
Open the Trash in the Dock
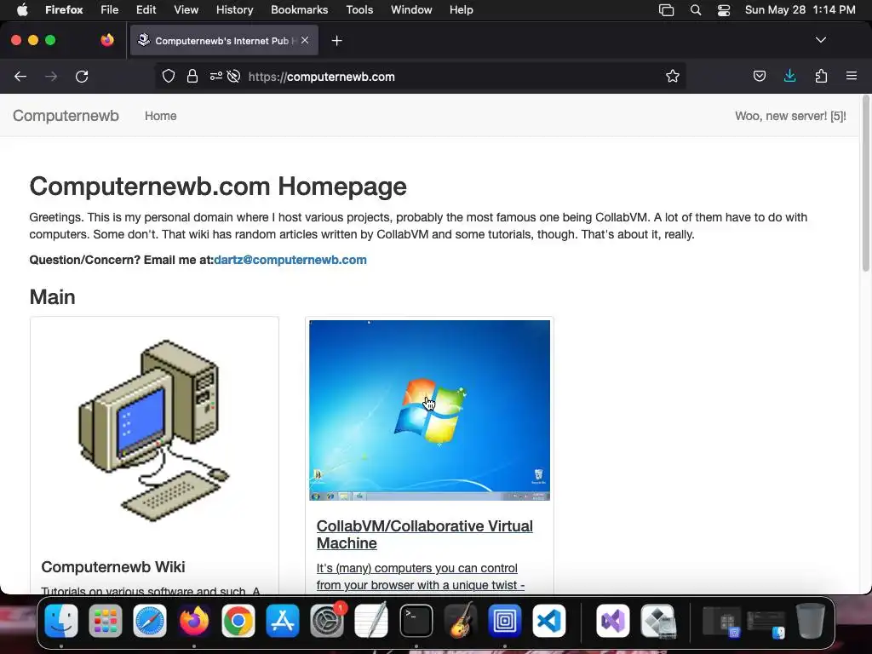tap(811, 621)
